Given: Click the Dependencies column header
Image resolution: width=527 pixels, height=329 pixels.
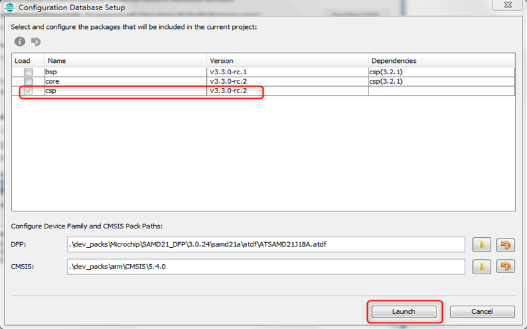Looking at the screenshot, I should point(440,61).
